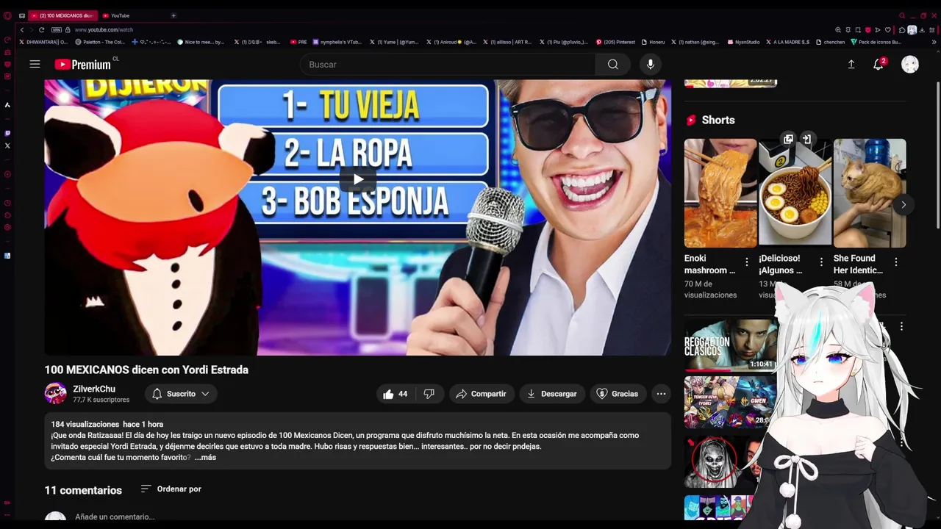Open the Suscrito subscription dropdown

click(181, 394)
